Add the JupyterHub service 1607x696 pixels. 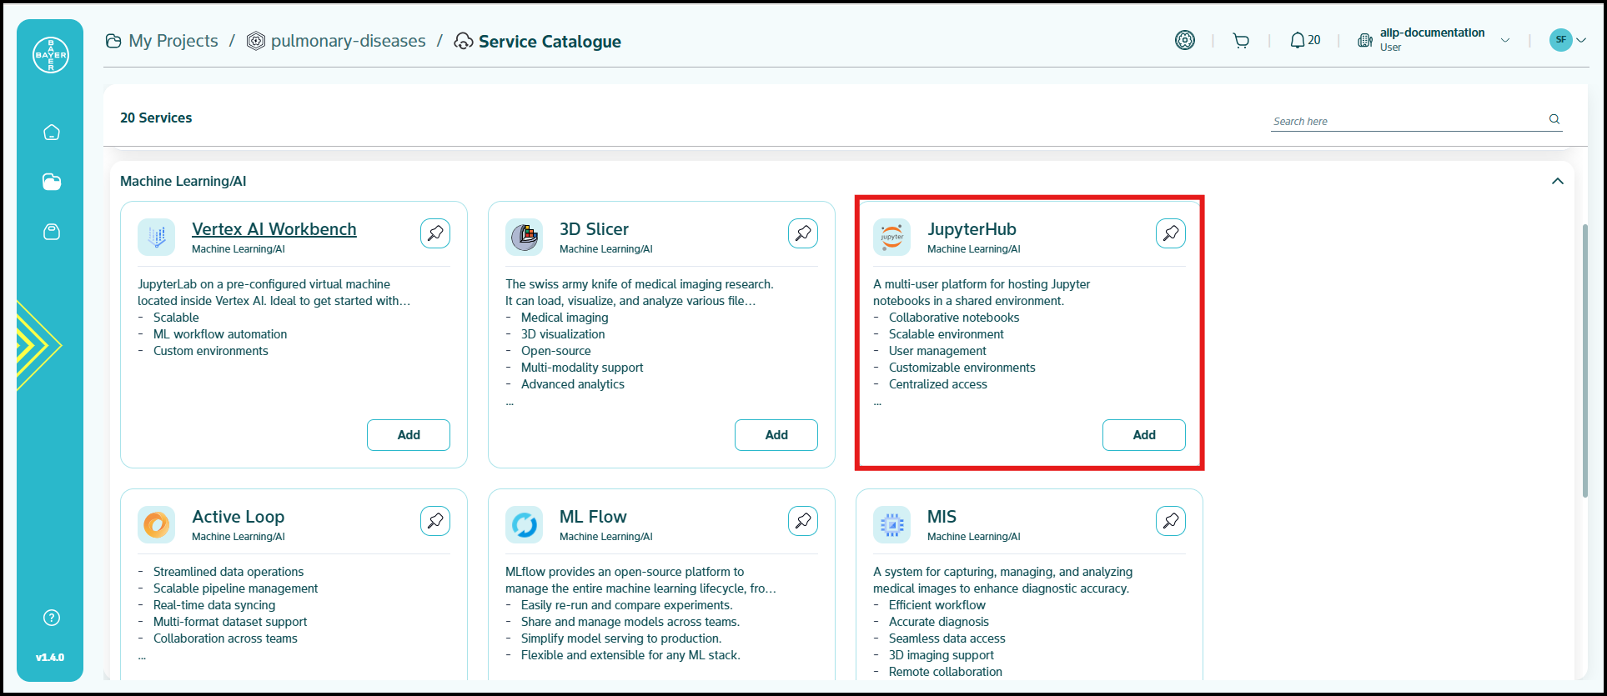(x=1143, y=435)
